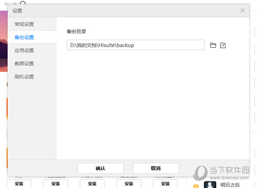Image resolution: width=257 pixels, height=188 pixels.
Task: Switch to 截屏设置 section
Action: coord(32,64)
